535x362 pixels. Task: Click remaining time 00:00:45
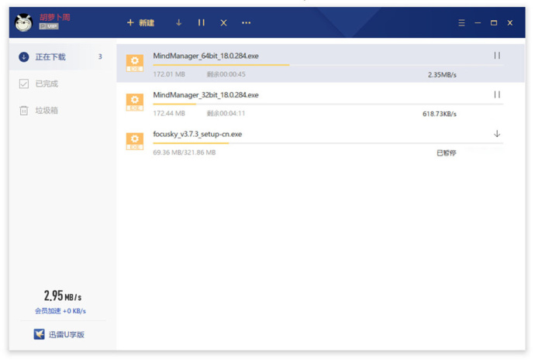pos(226,74)
